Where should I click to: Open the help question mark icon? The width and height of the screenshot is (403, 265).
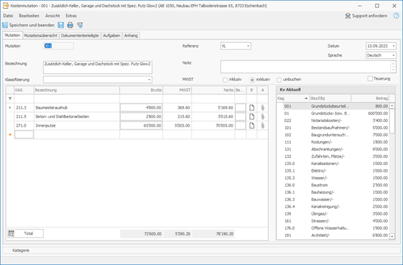396,15
